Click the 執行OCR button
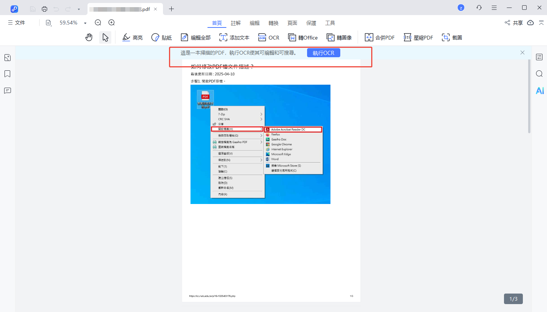 point(323,53)
